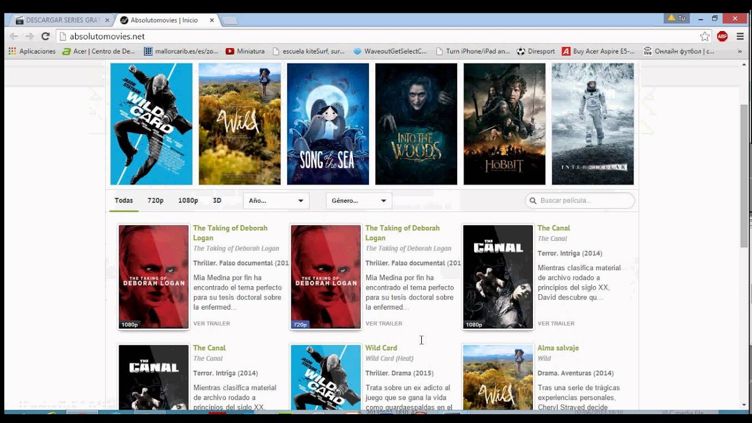Open the escuela kiteSurf bookmark

[x=308, y=51]
